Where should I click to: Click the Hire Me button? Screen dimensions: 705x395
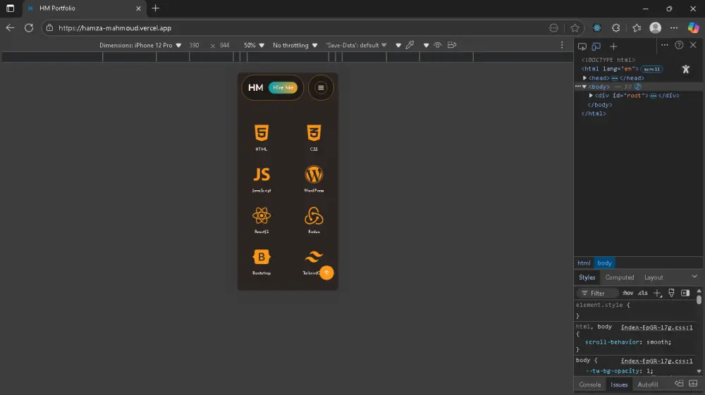283,87
